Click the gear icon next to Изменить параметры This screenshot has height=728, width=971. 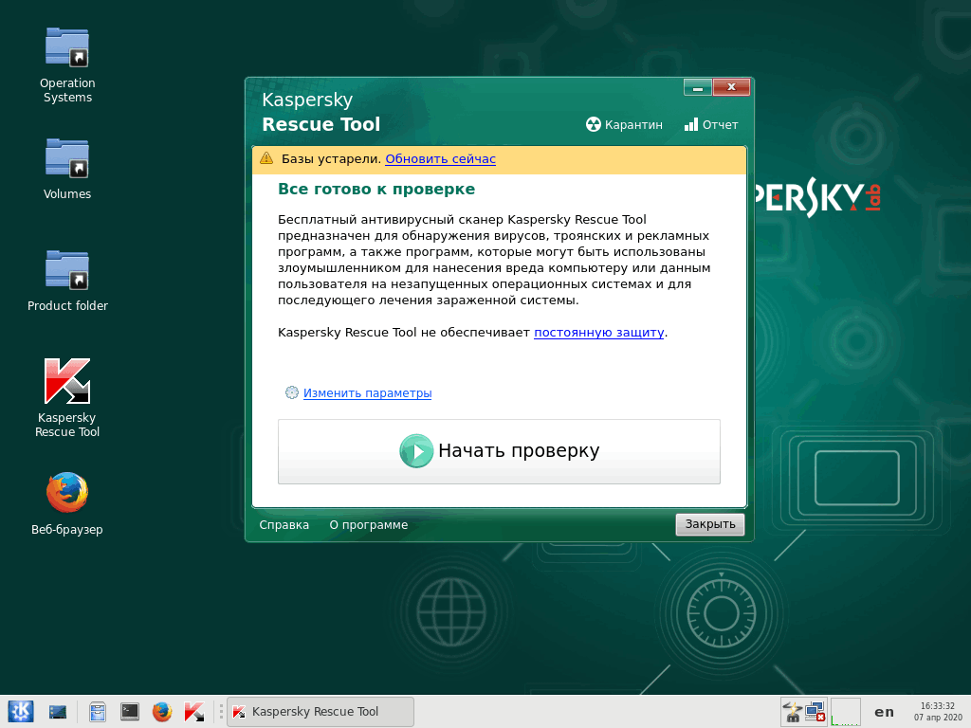292,392
